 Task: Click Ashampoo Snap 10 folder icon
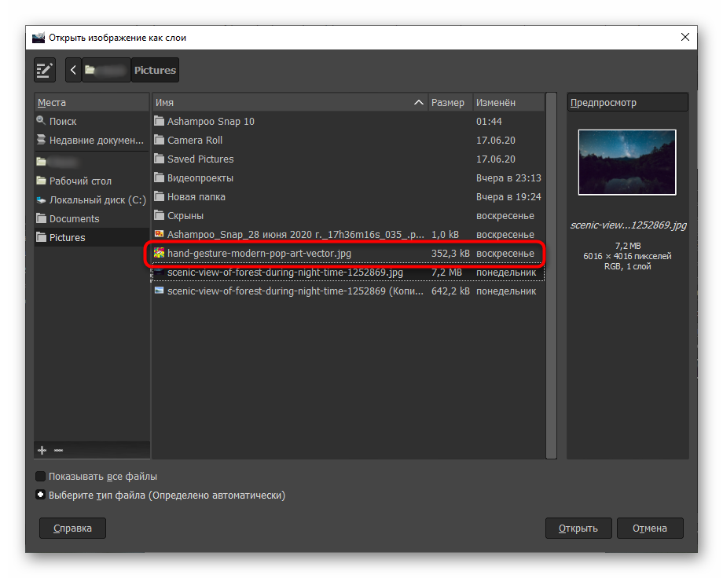coord(159,121)
